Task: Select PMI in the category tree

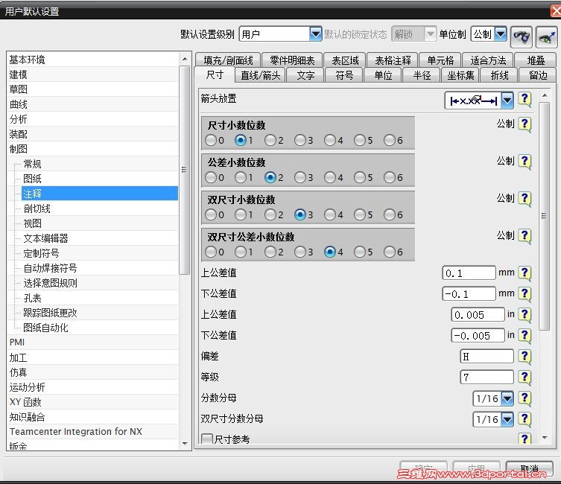Action: click(92, 342)
